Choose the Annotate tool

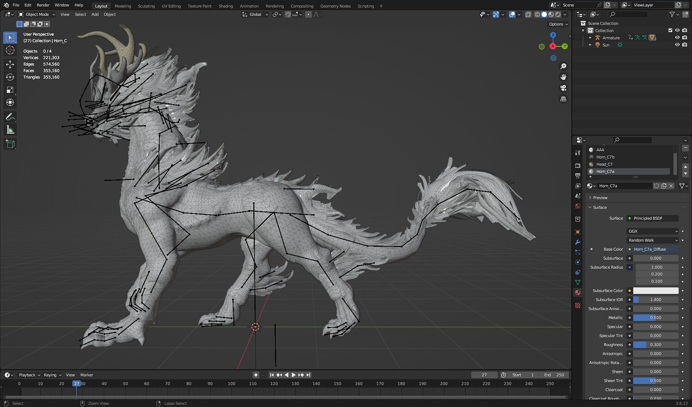(10, 117)
